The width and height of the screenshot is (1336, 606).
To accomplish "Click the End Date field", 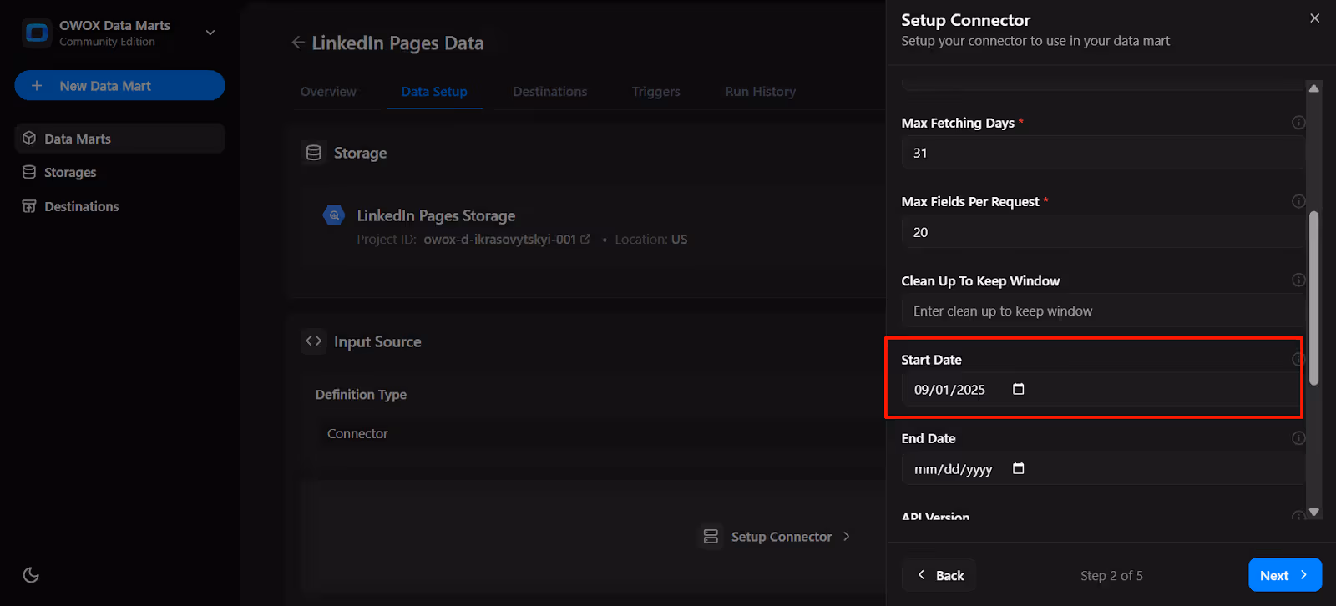I will pos(1102,469).
